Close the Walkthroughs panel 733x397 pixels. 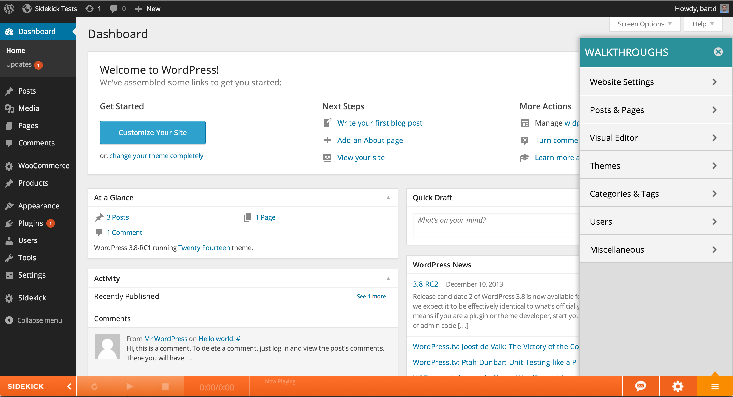point(718,52)
